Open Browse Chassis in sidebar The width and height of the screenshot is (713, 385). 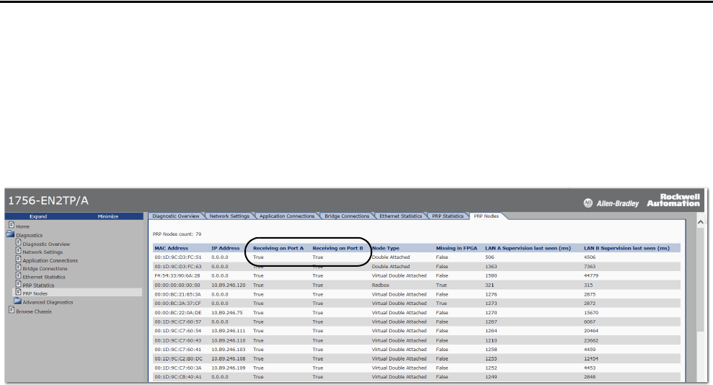34,311
